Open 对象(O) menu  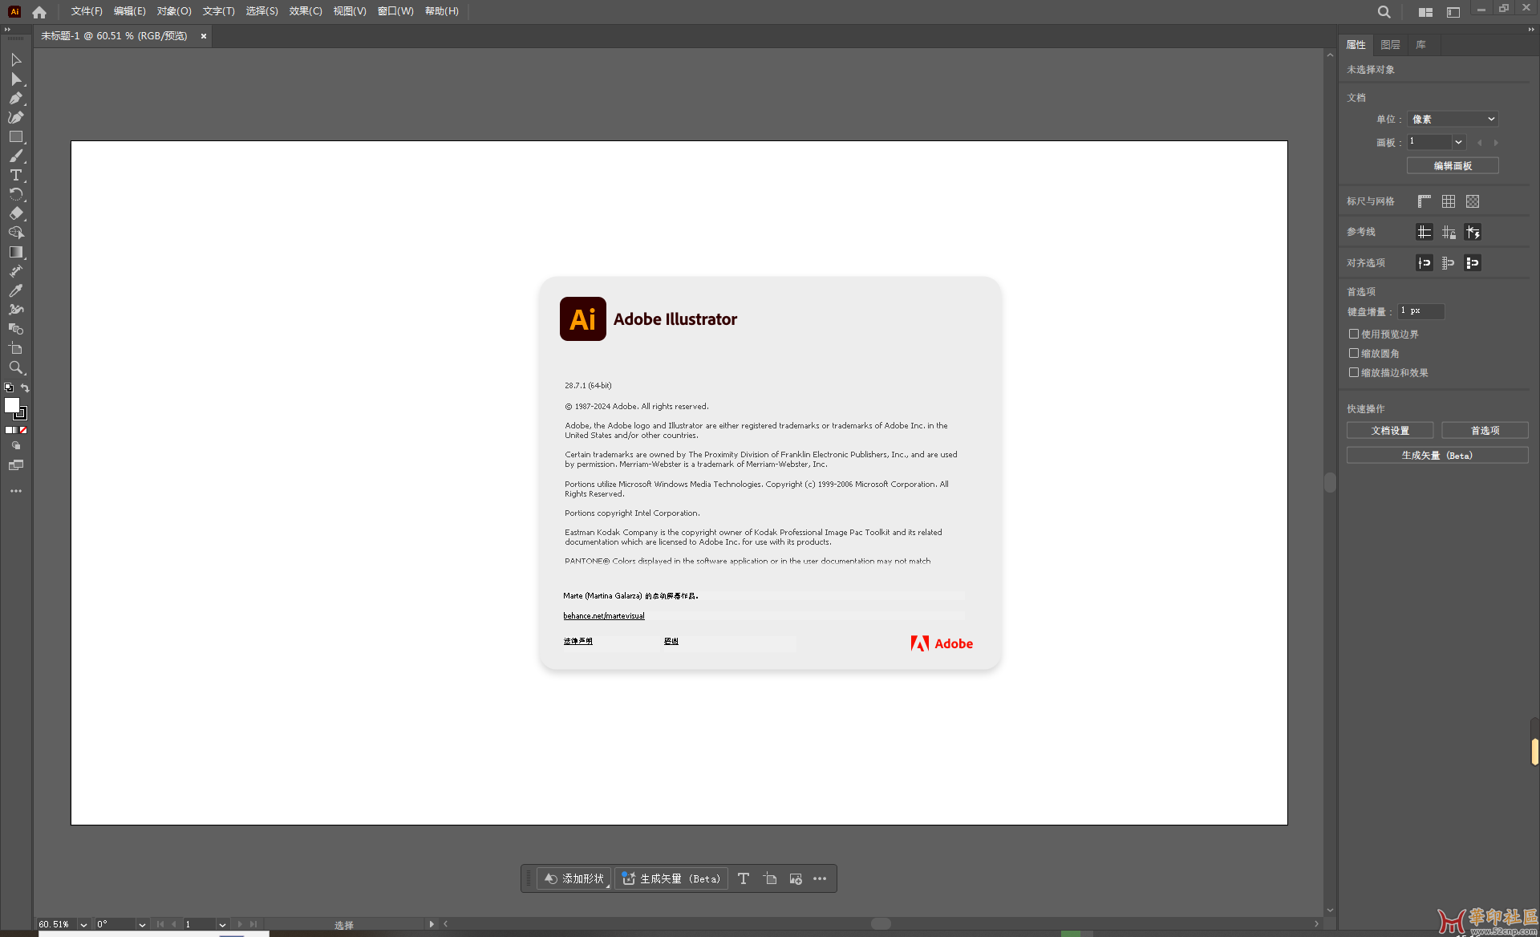click(x=174, y=11)
